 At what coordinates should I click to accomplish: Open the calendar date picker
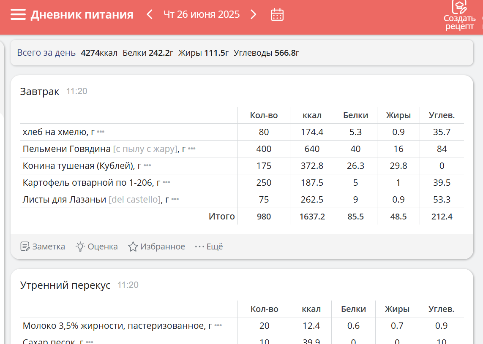(277, 15)
